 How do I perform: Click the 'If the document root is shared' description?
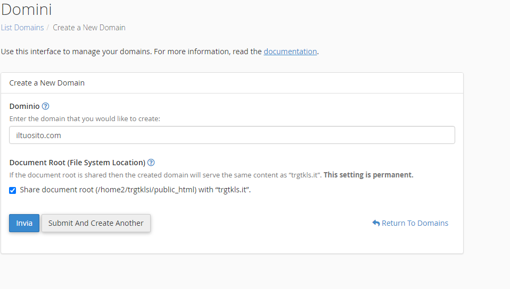click(165, 175)
